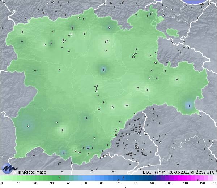The height and width of the screenshot is (188, 217).
Task: Click the blue gust hotspot on eastern edge
Action: coord(188,105)
